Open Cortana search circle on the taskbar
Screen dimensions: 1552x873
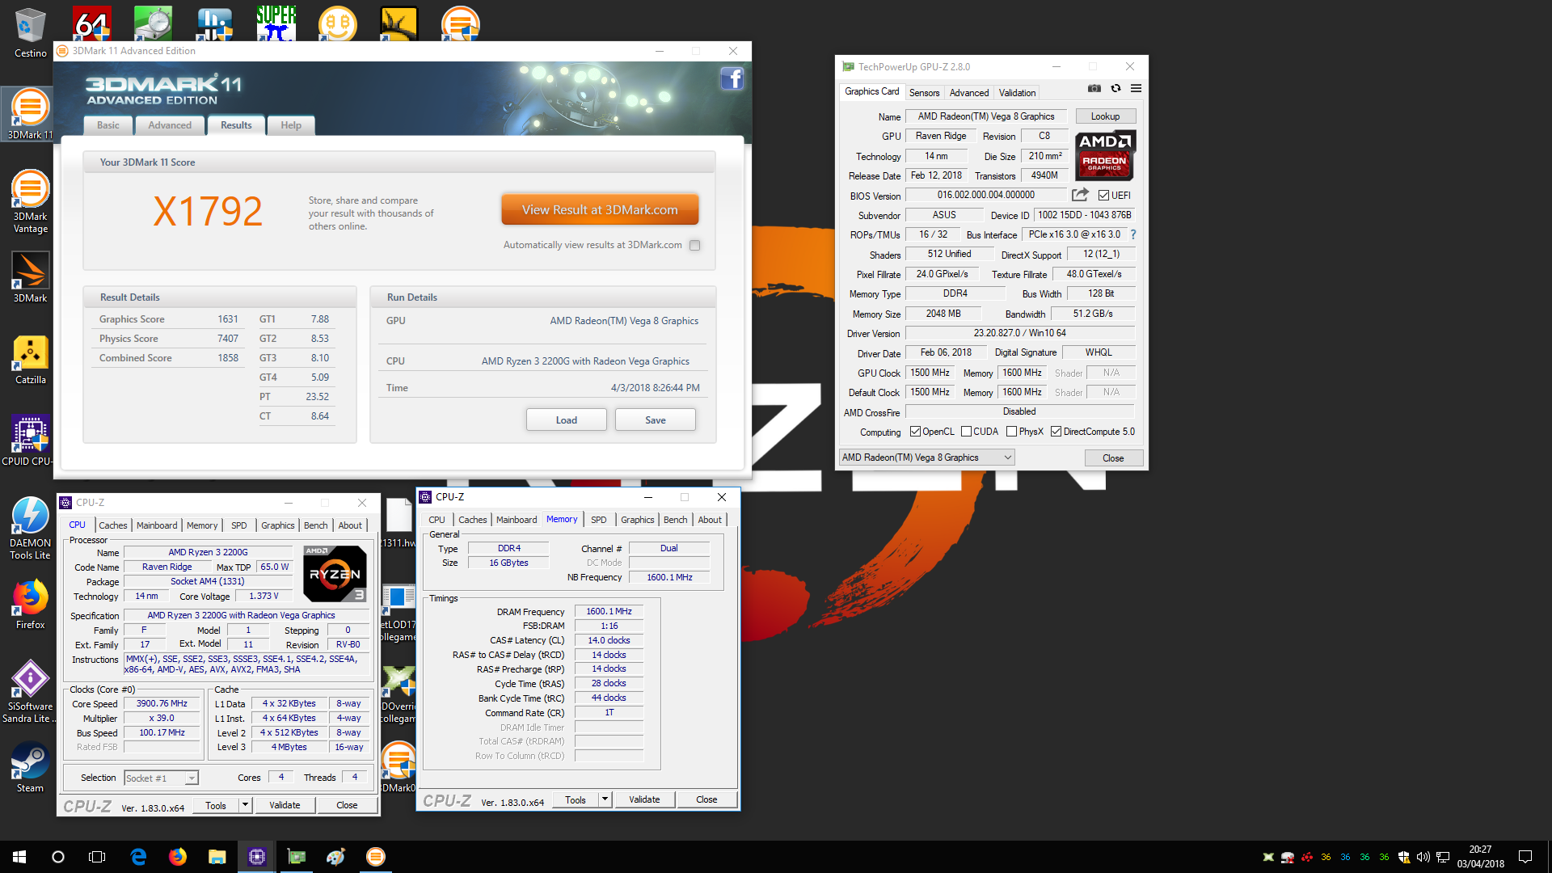(58, 857)
